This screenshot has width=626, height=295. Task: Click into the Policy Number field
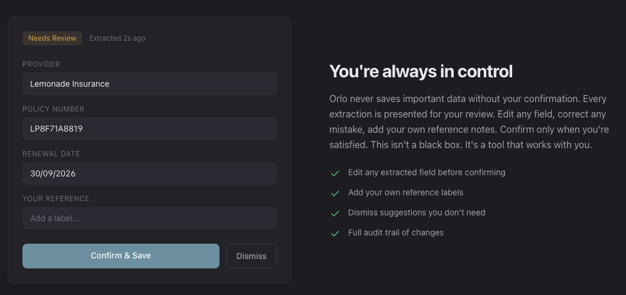149,129
